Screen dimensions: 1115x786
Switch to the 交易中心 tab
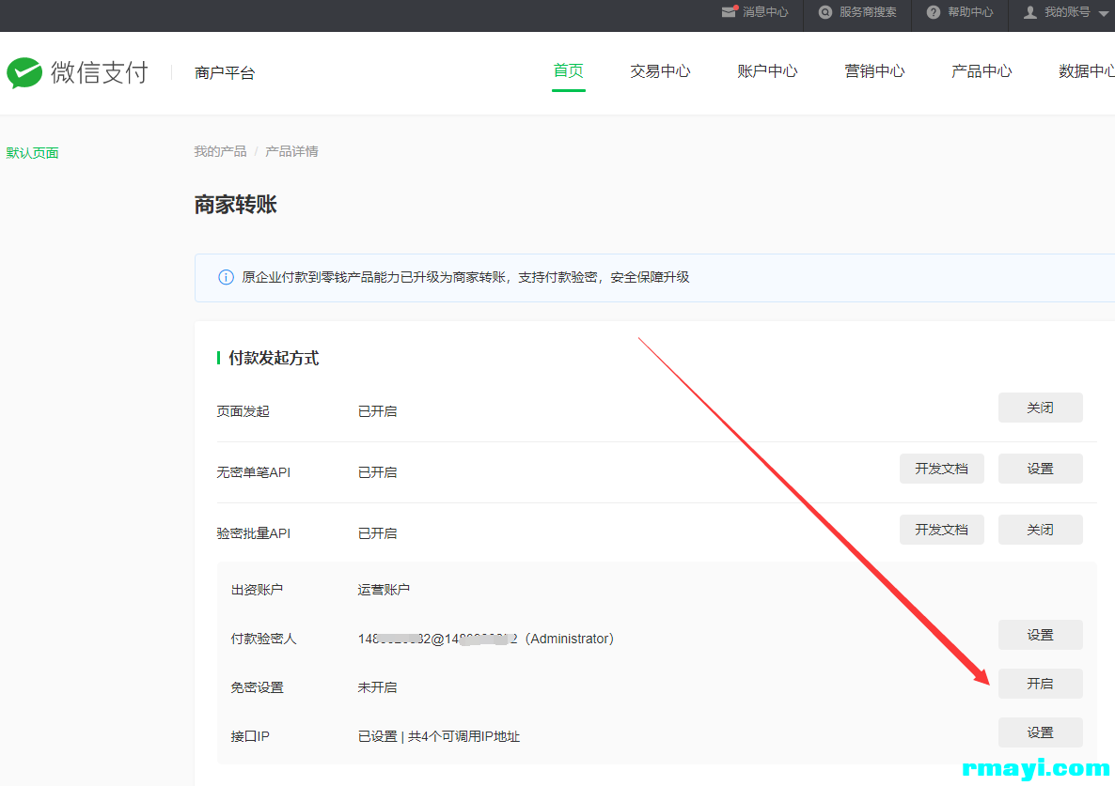660,71
